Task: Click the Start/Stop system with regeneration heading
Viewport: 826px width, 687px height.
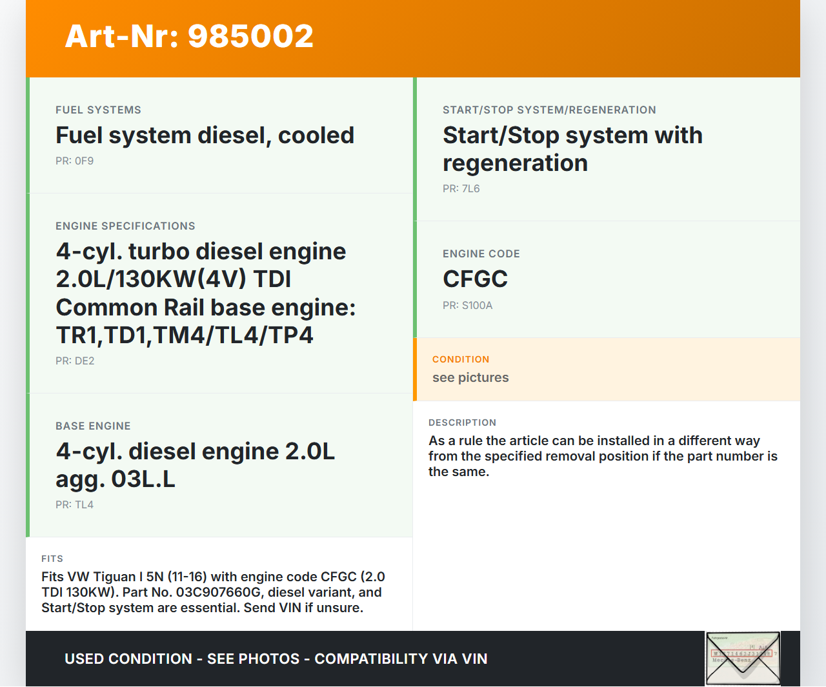Action: pos(572,149)
